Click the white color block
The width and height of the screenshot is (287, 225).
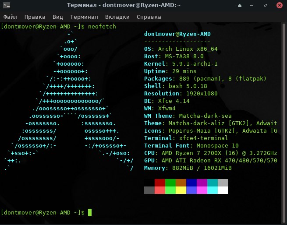[223, 190]
